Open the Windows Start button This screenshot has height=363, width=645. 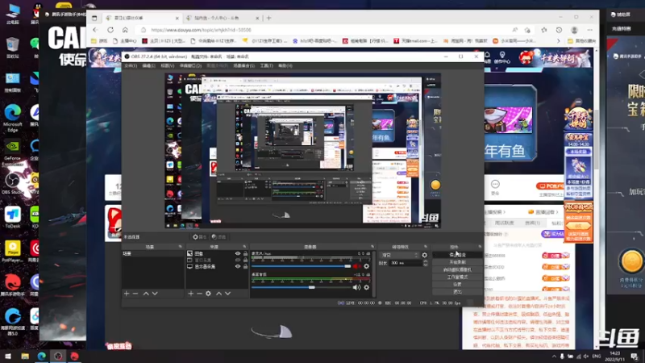(x=8, y=356)
